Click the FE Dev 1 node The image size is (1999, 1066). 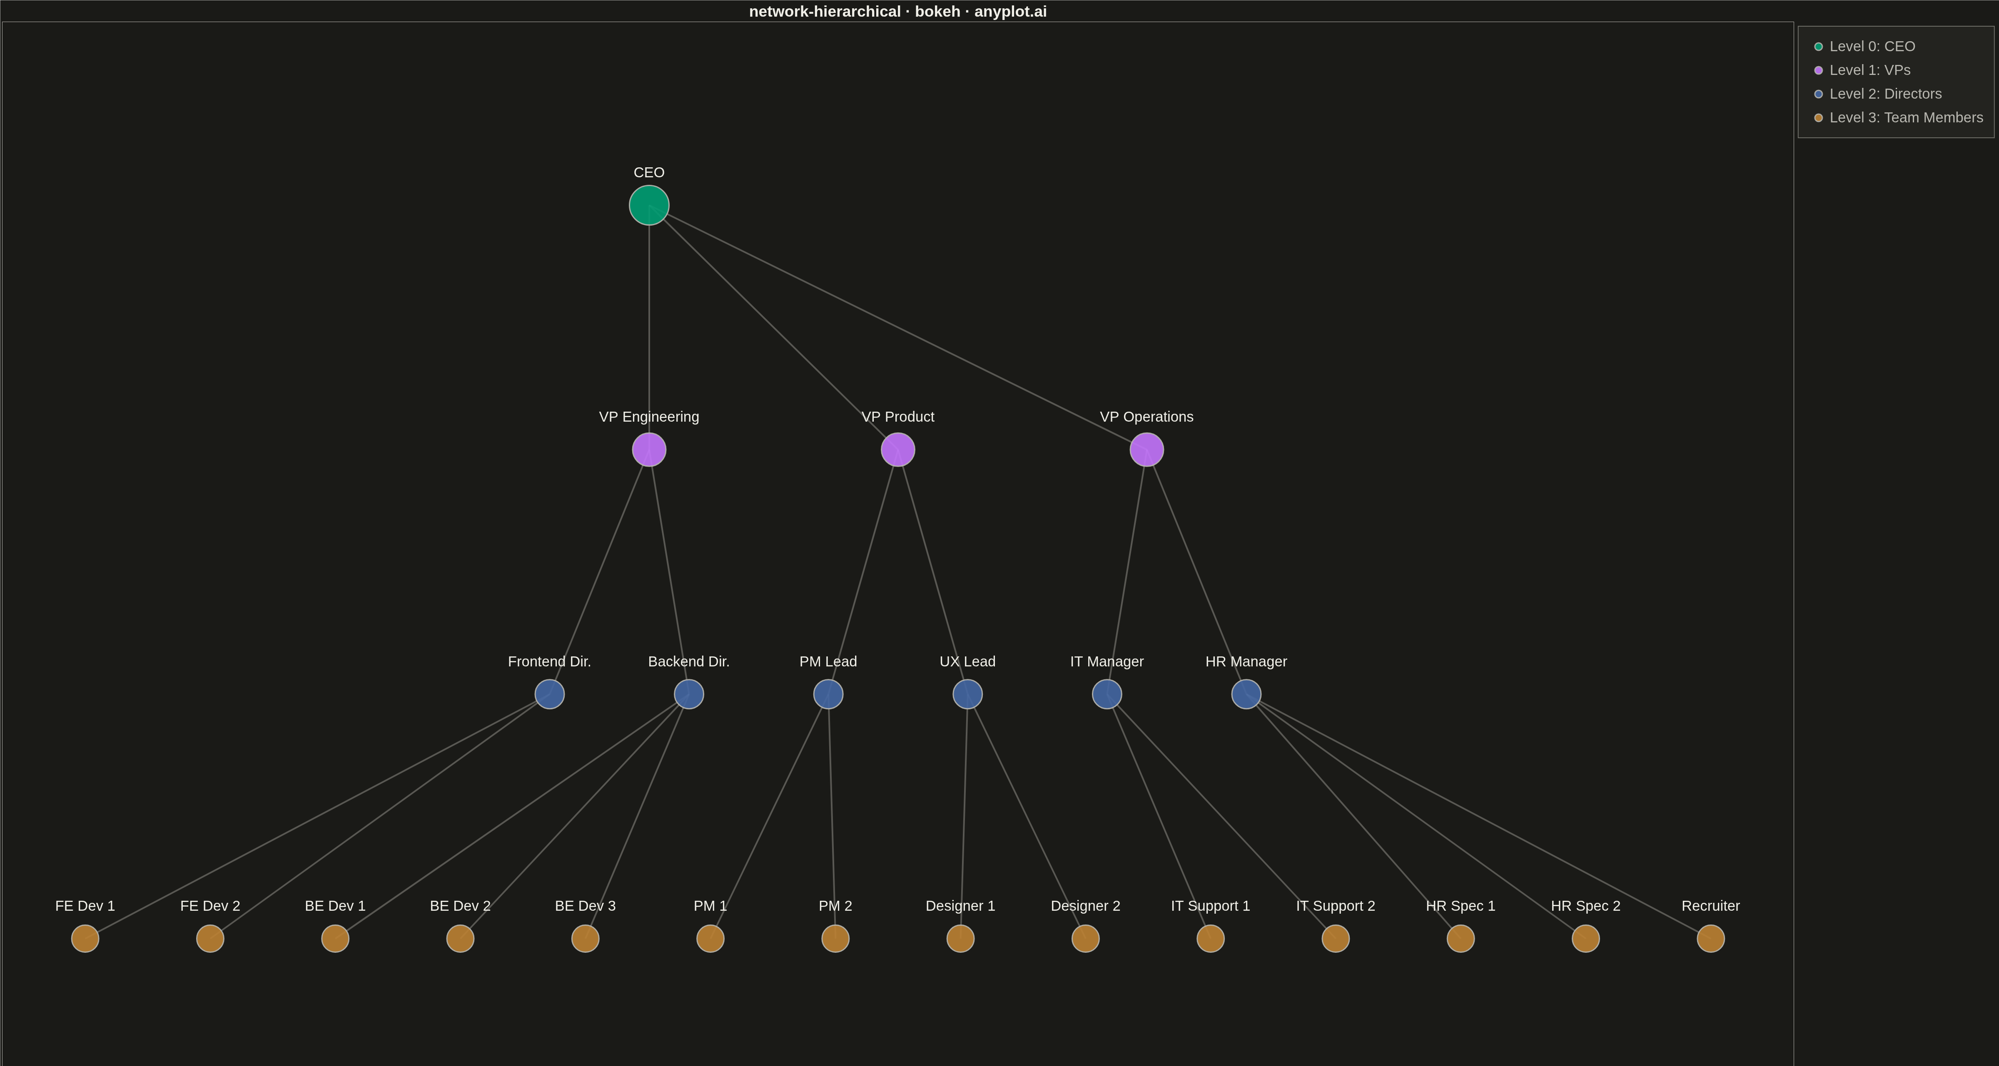[85, 939]
